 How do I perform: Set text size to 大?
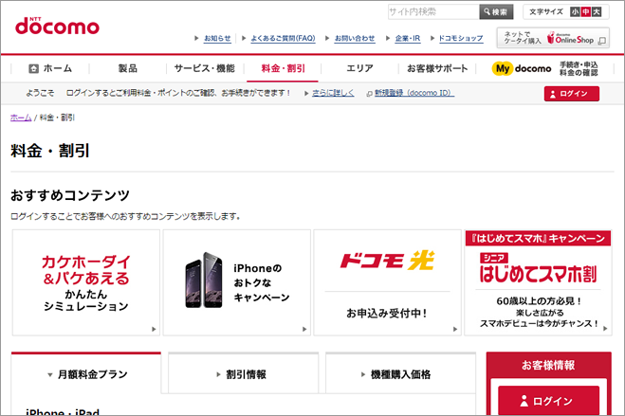596,12
